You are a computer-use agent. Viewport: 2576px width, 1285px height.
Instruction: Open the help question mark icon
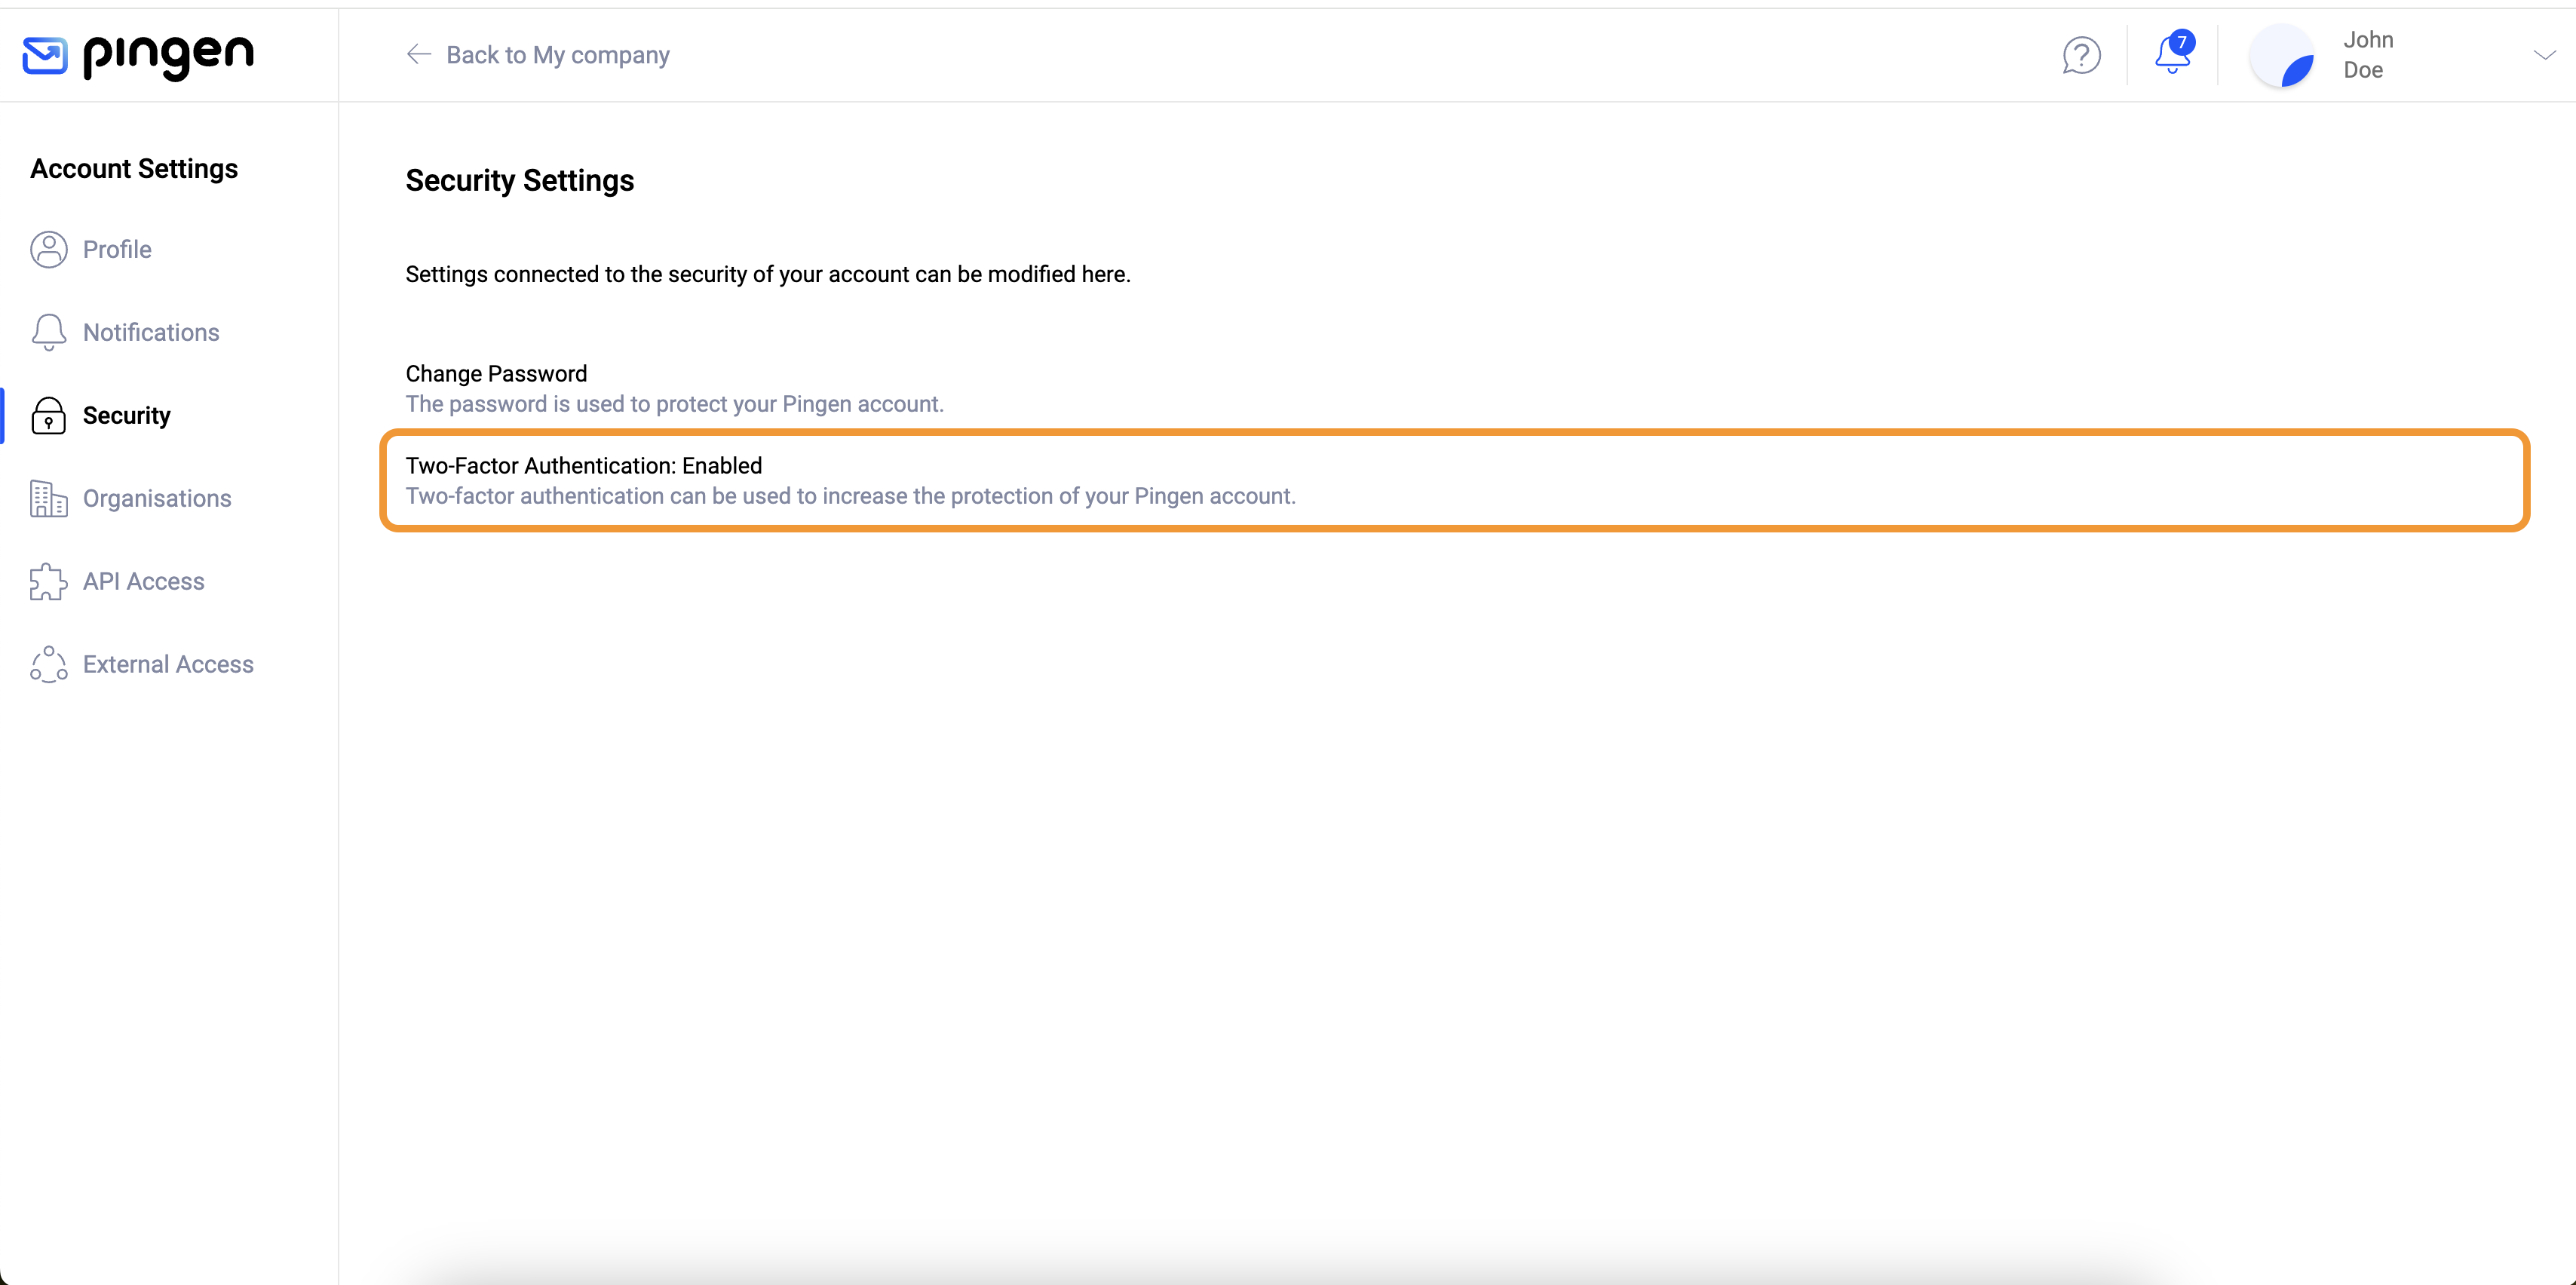2081,55
